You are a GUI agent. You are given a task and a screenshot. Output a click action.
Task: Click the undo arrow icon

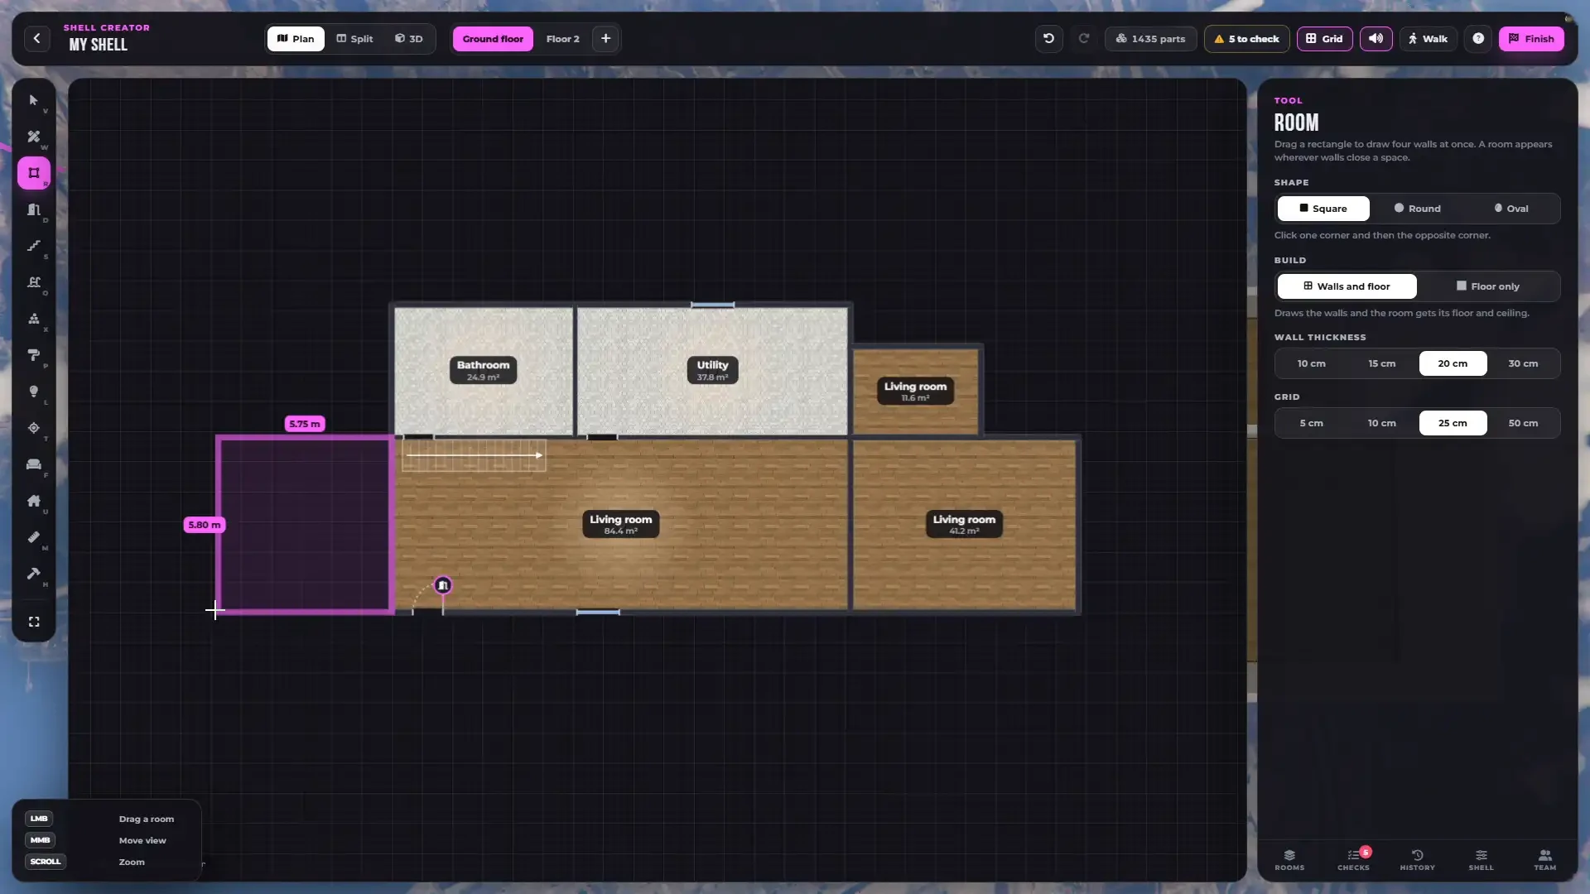coord(1048,39)
